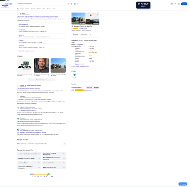Image resolution: width=190 pixels, height=187 pixels.
Task: Click search icon on 'KMS Construction LLC' suggestion
Action: click(x=64, y=167)
